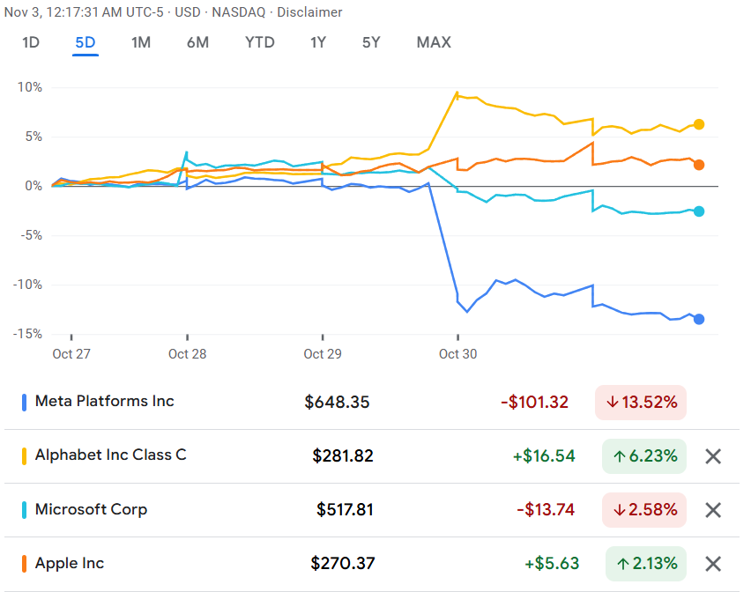This screenshot has width=751, height=592.
Task: Show the MAX time range
Action: click(434, 42)
